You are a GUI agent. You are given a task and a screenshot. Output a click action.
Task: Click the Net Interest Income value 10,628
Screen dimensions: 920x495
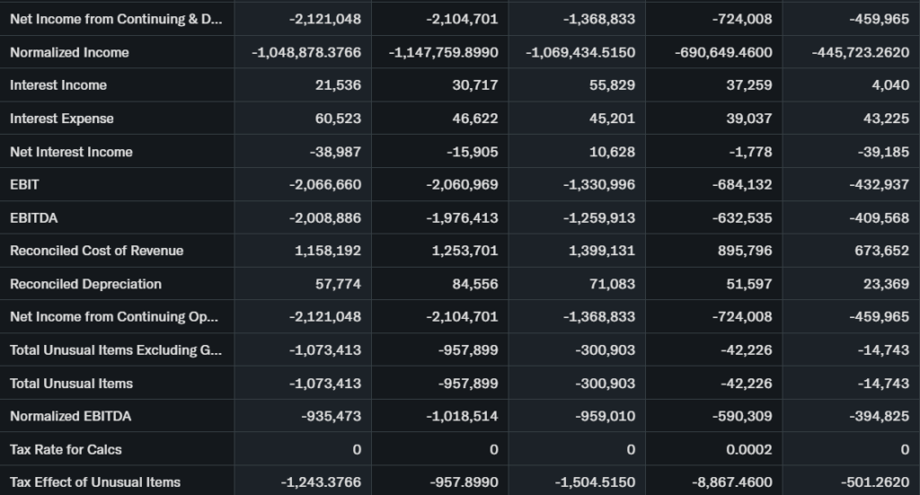[612, 152]
